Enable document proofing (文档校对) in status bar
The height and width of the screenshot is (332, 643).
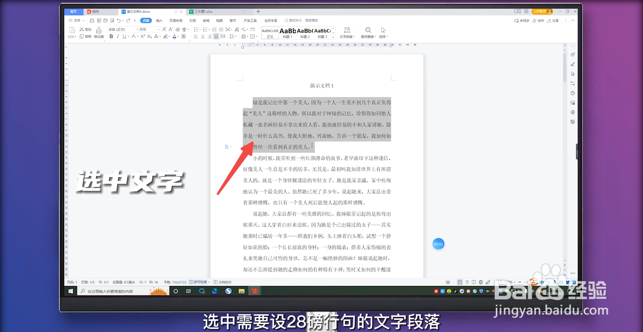[x=222, y=282]
